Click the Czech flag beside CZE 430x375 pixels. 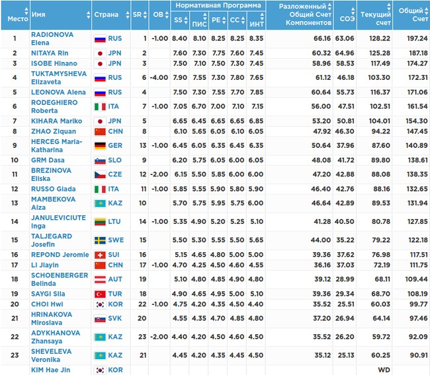99,174
